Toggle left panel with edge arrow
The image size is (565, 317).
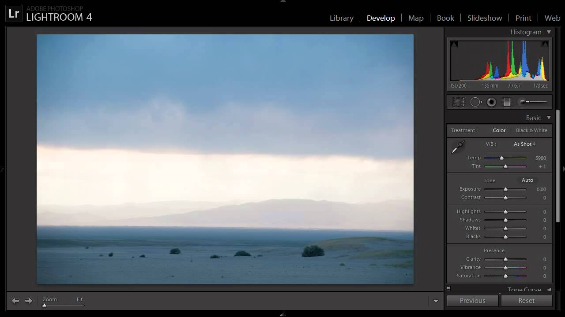coord(2,169)
